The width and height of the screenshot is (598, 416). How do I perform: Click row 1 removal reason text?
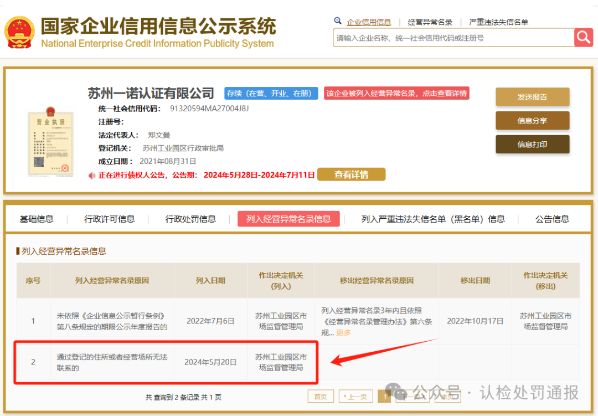(x=377, y=321)
